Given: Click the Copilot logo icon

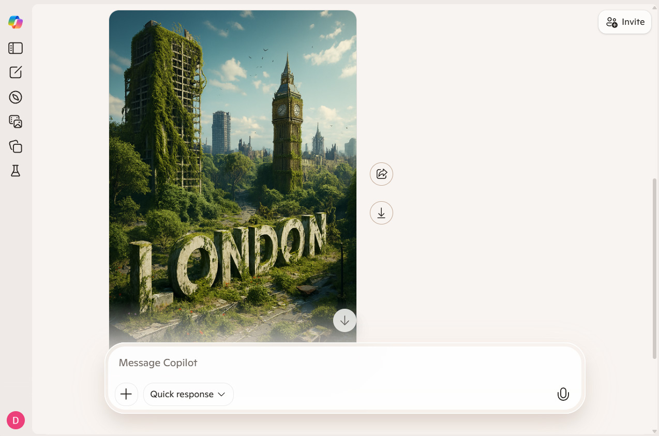Looking at the screenshot, I should coord(16,22).
